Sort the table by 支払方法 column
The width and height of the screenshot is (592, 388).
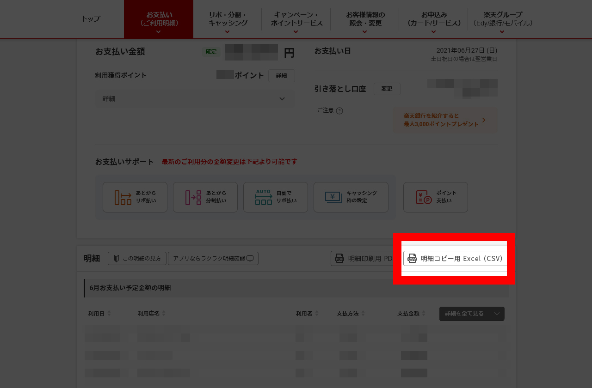[x=351, y=314]
